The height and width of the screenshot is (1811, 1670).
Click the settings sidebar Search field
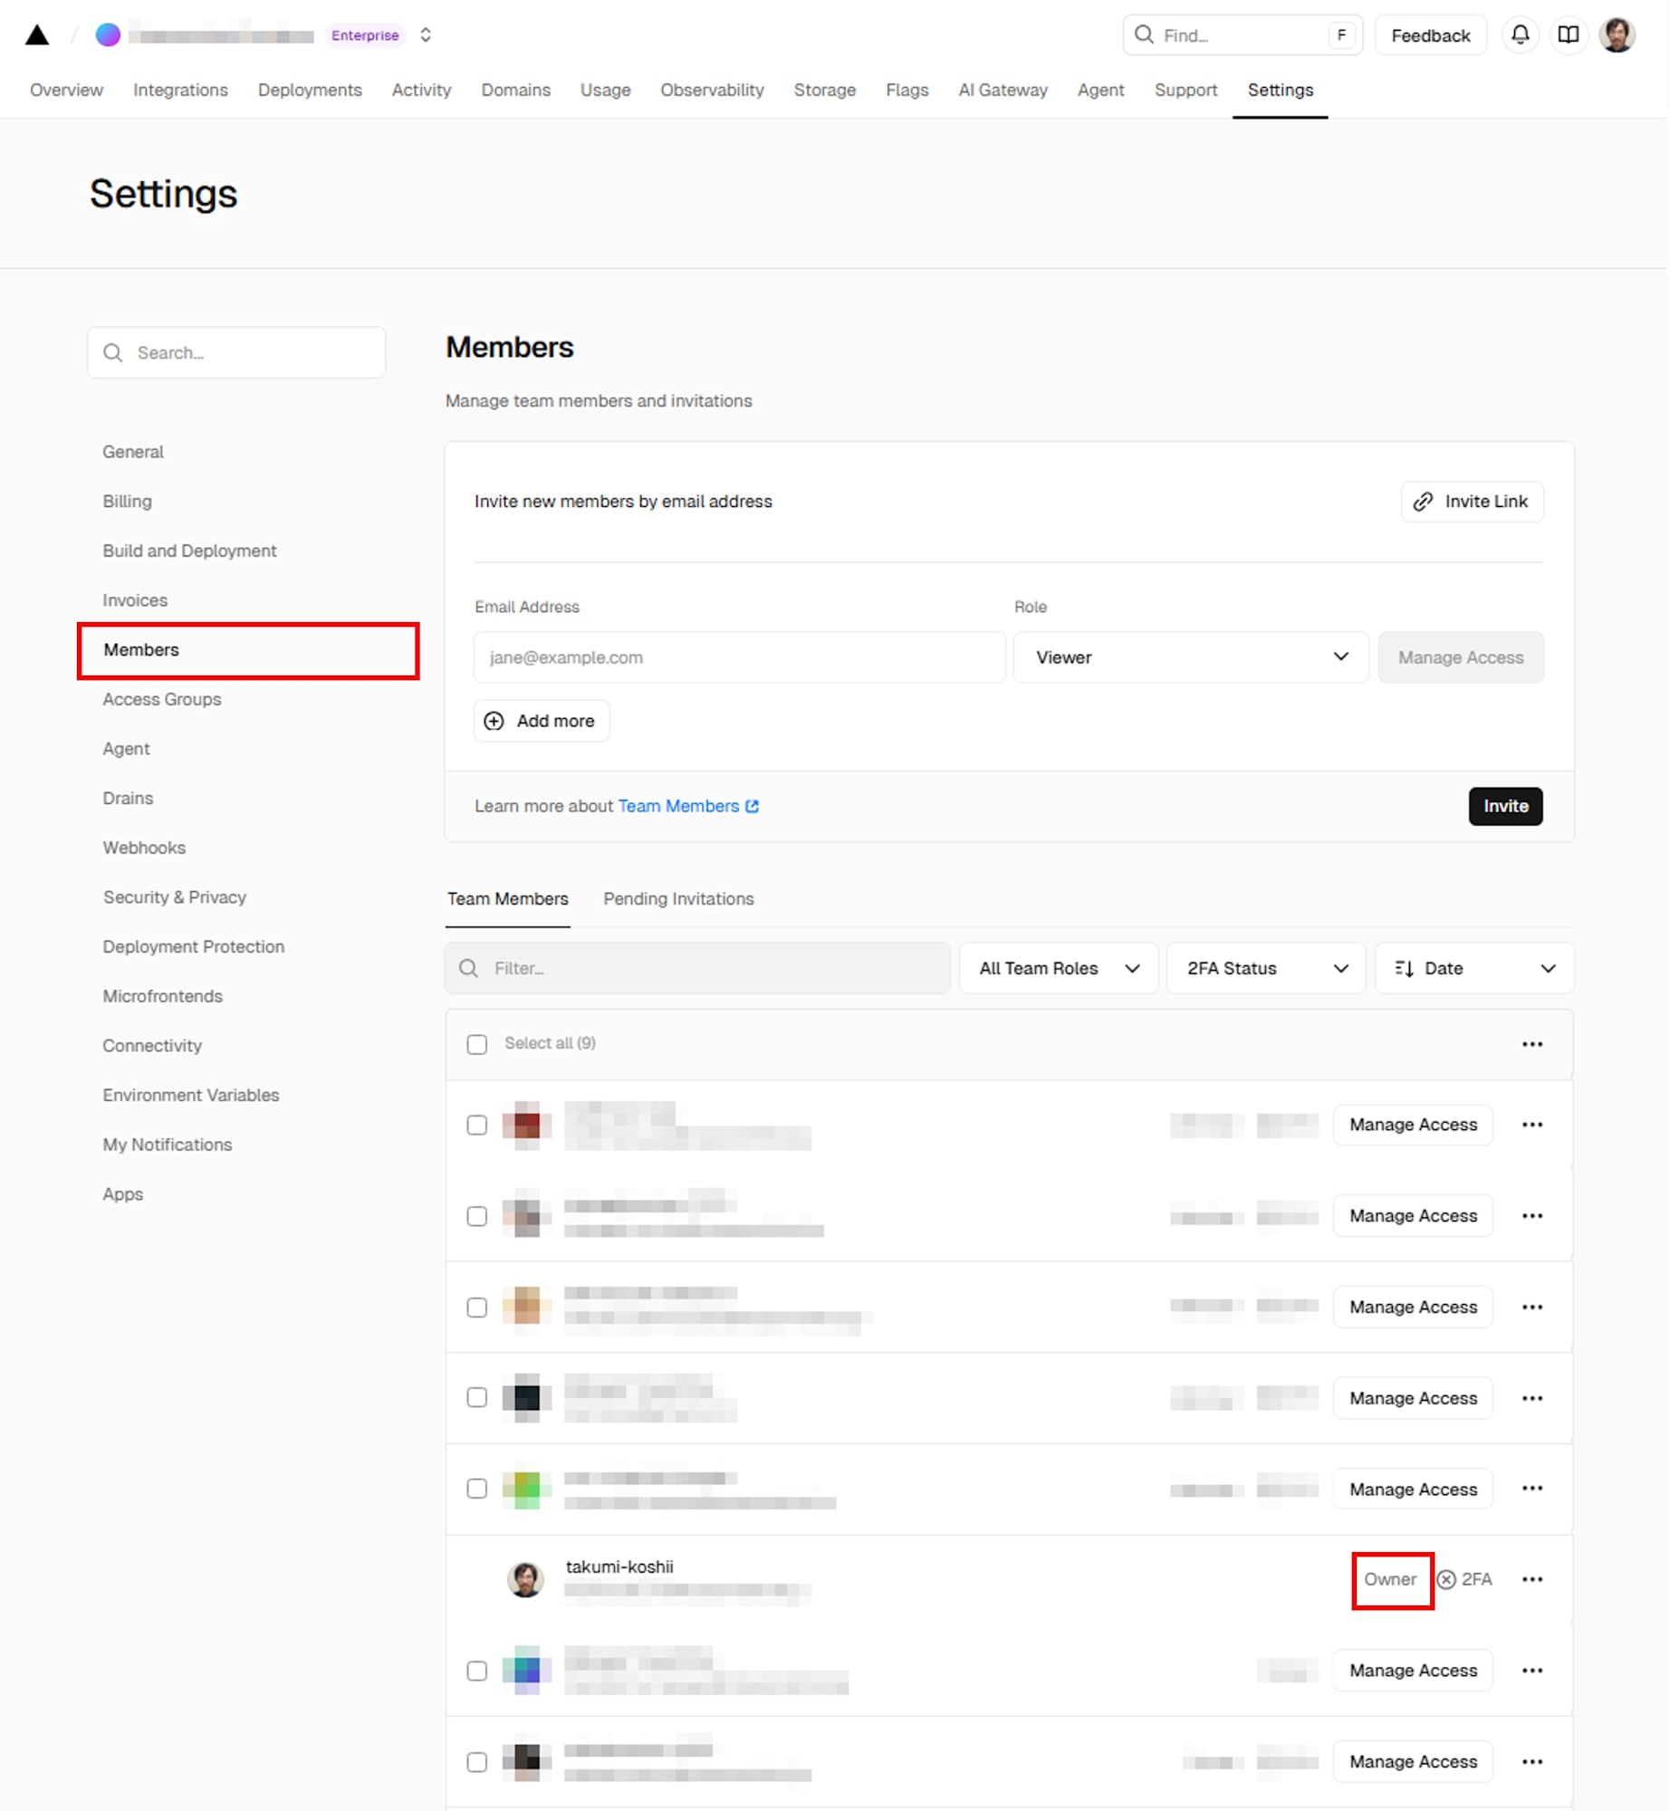point(236,352)
